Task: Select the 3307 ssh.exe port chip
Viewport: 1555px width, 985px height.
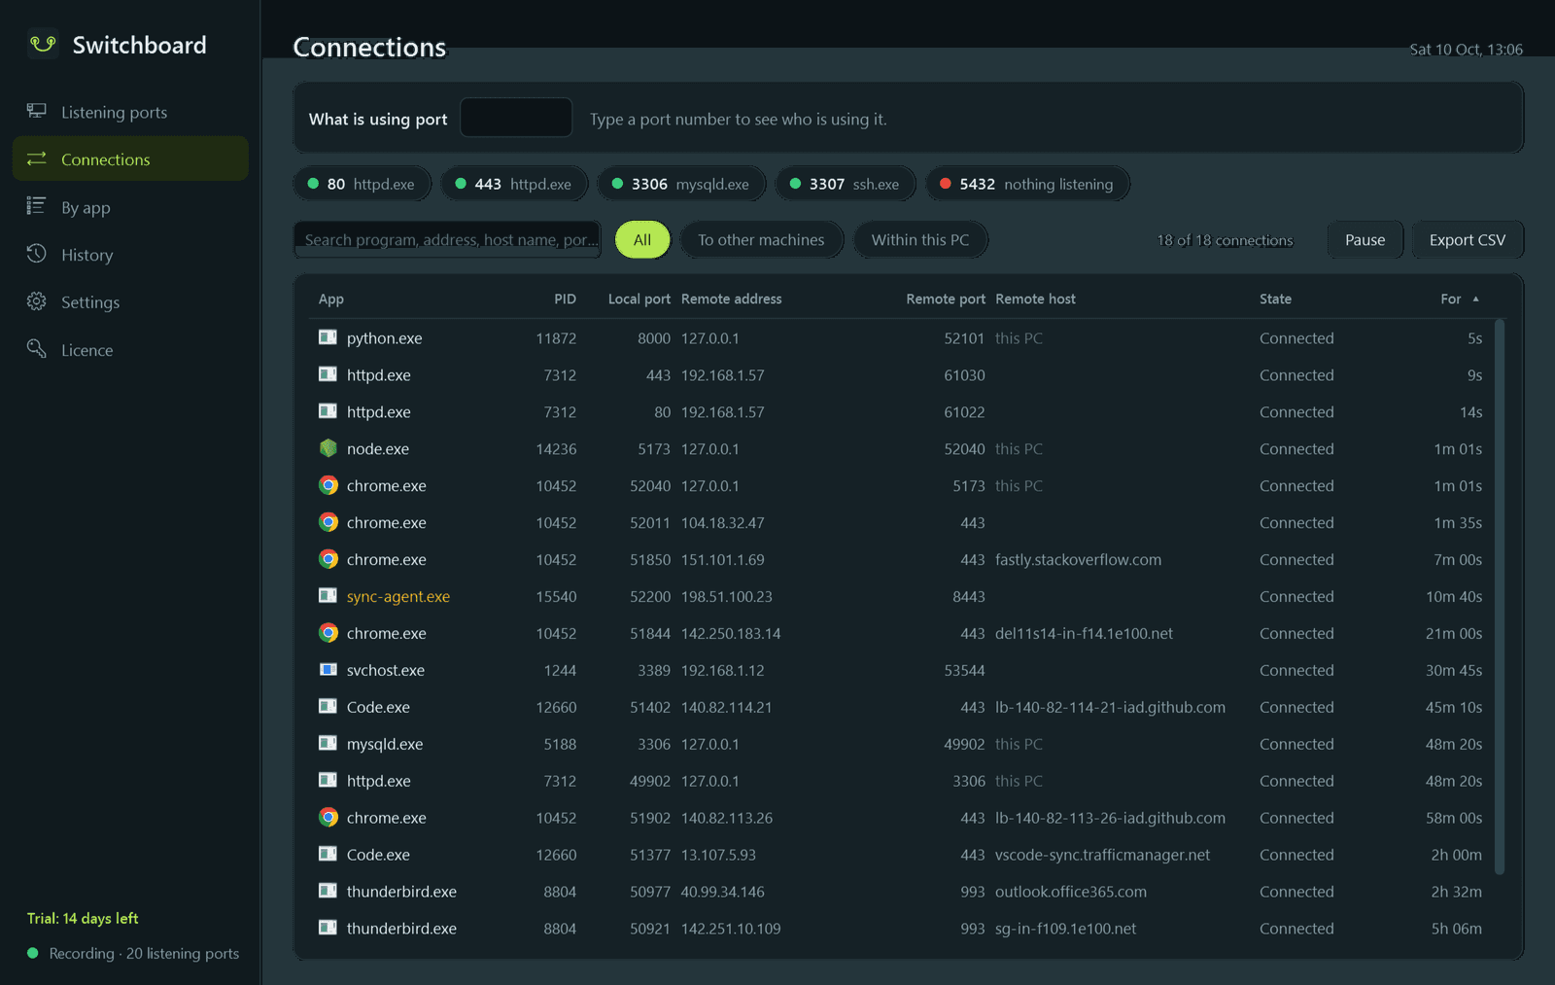Action: click(x=846, y=184)
